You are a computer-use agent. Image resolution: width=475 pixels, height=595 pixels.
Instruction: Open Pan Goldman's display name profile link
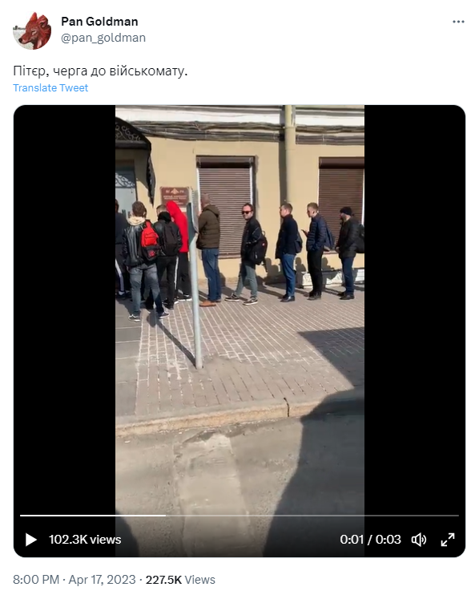click(99, 22)
